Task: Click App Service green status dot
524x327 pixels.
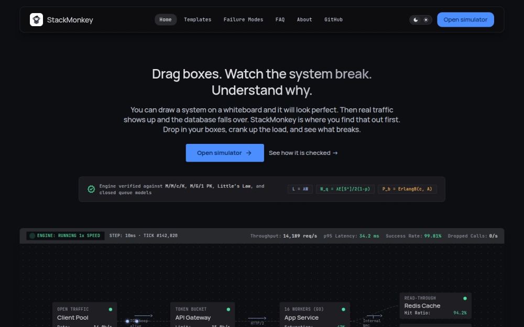Action: 343,309
